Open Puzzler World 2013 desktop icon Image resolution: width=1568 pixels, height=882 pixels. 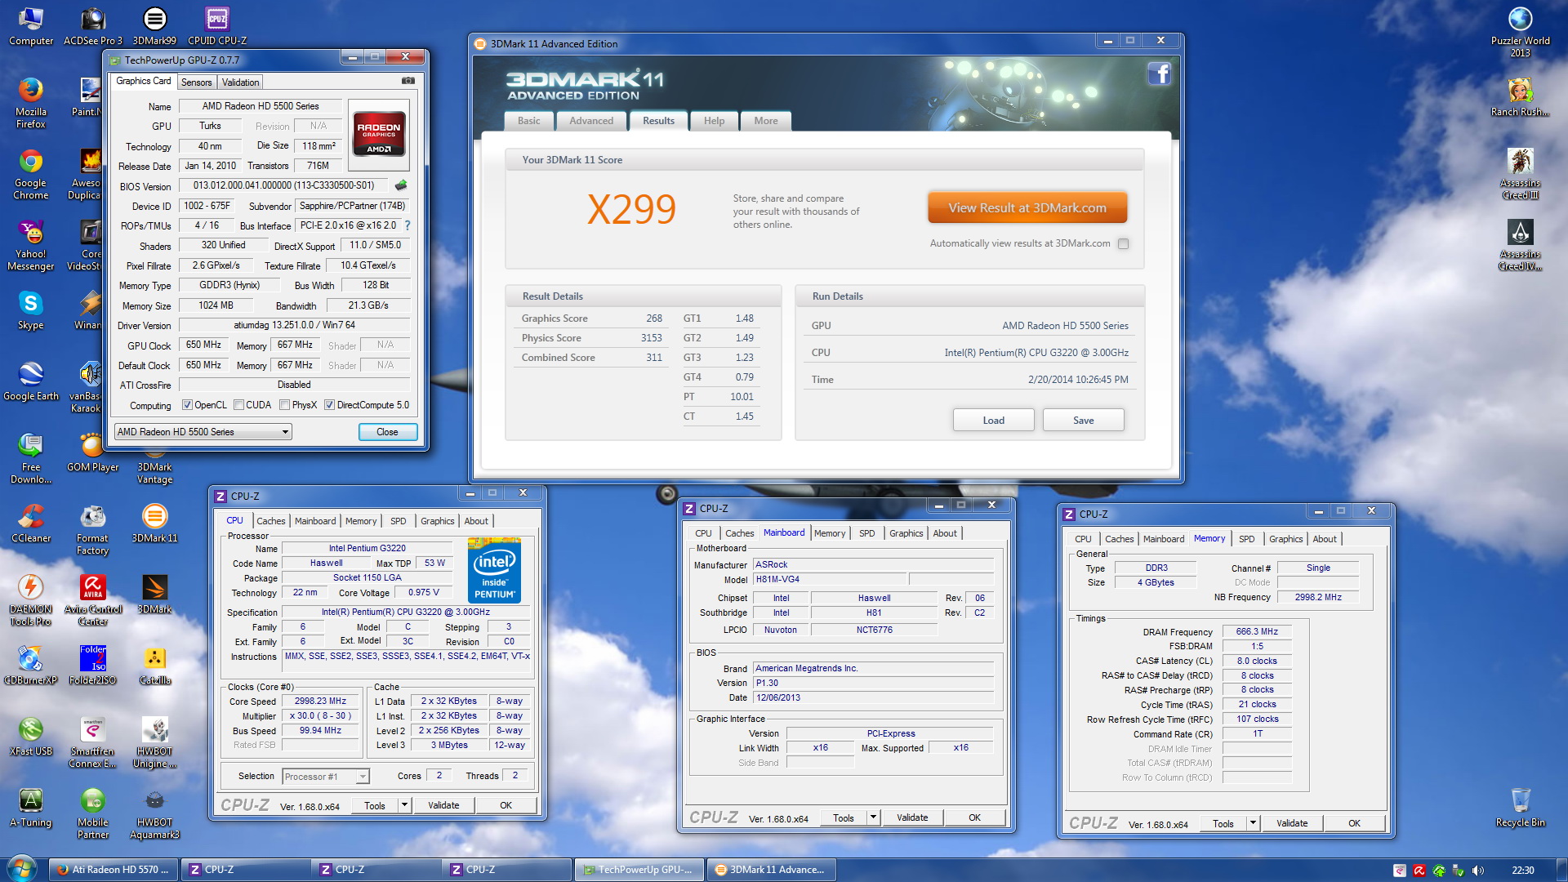pos(1520,32)
